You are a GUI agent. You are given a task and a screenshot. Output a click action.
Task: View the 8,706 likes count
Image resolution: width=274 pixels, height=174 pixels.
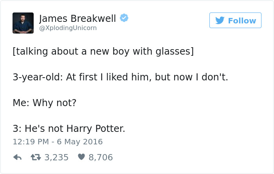tap(101, 158)
